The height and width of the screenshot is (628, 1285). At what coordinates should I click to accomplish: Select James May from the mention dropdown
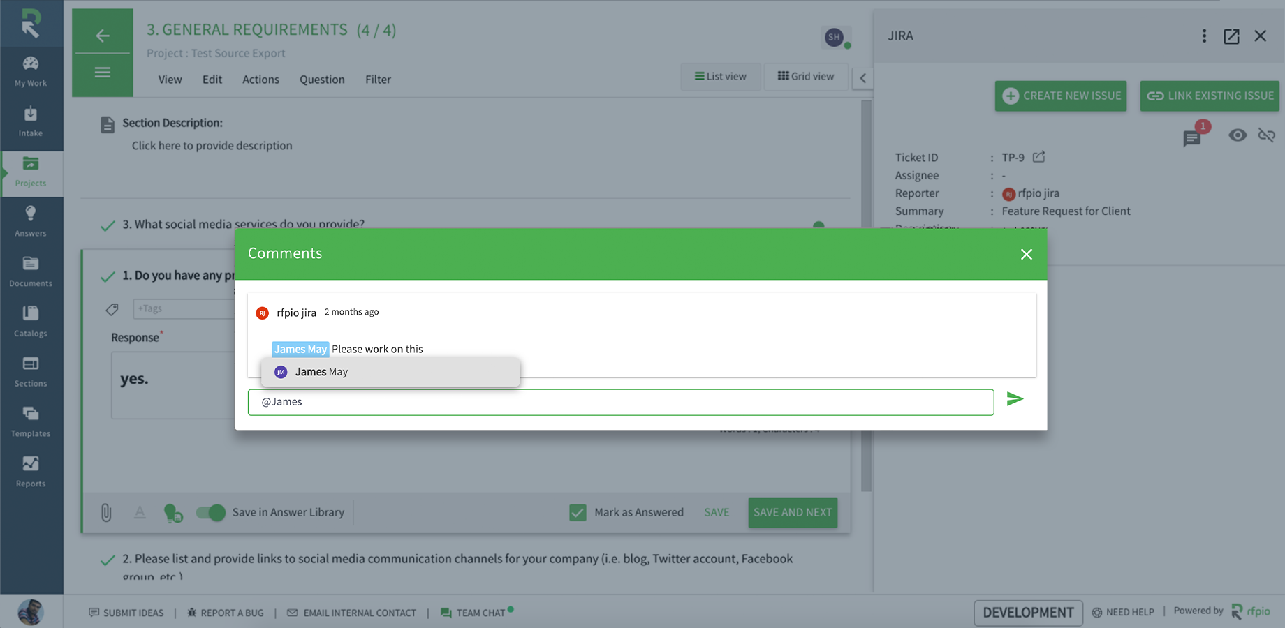click(x=390, y=372)
